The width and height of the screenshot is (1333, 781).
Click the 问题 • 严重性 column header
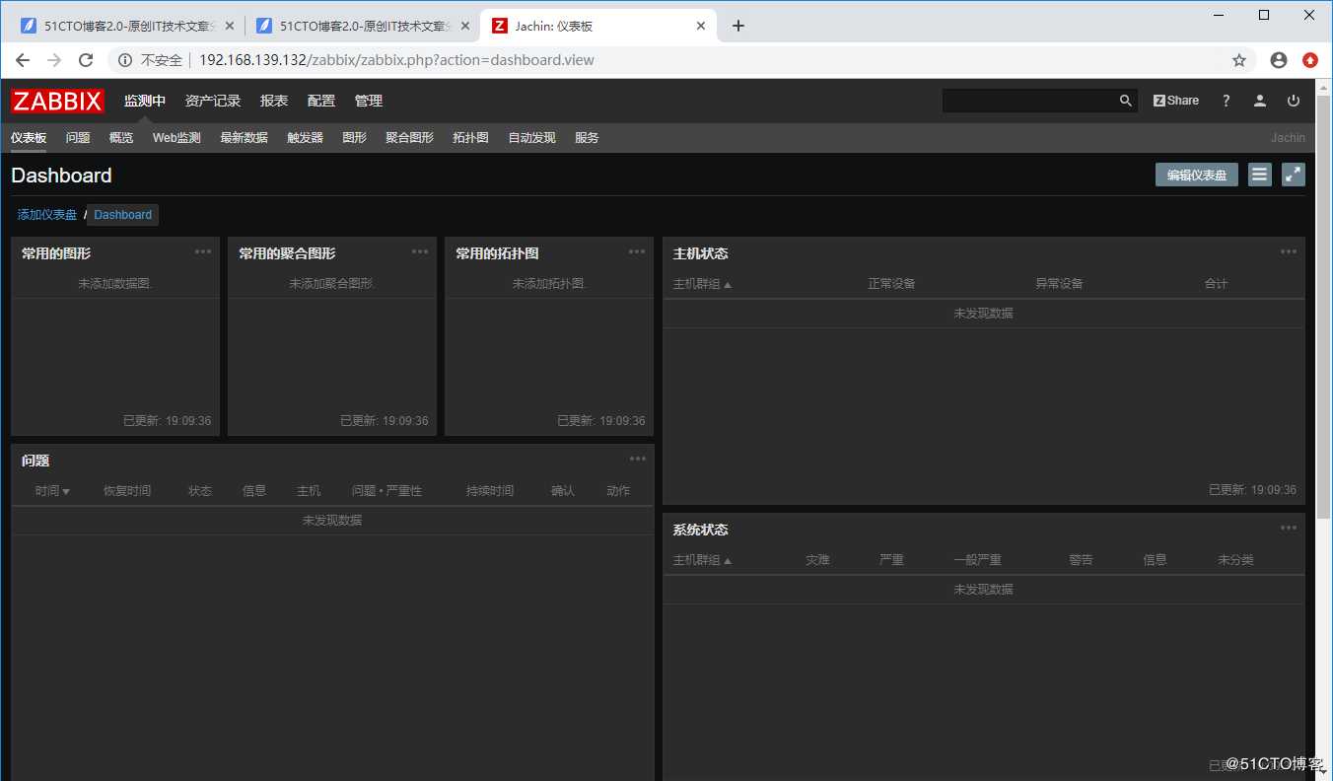click(x=386, y=491)
